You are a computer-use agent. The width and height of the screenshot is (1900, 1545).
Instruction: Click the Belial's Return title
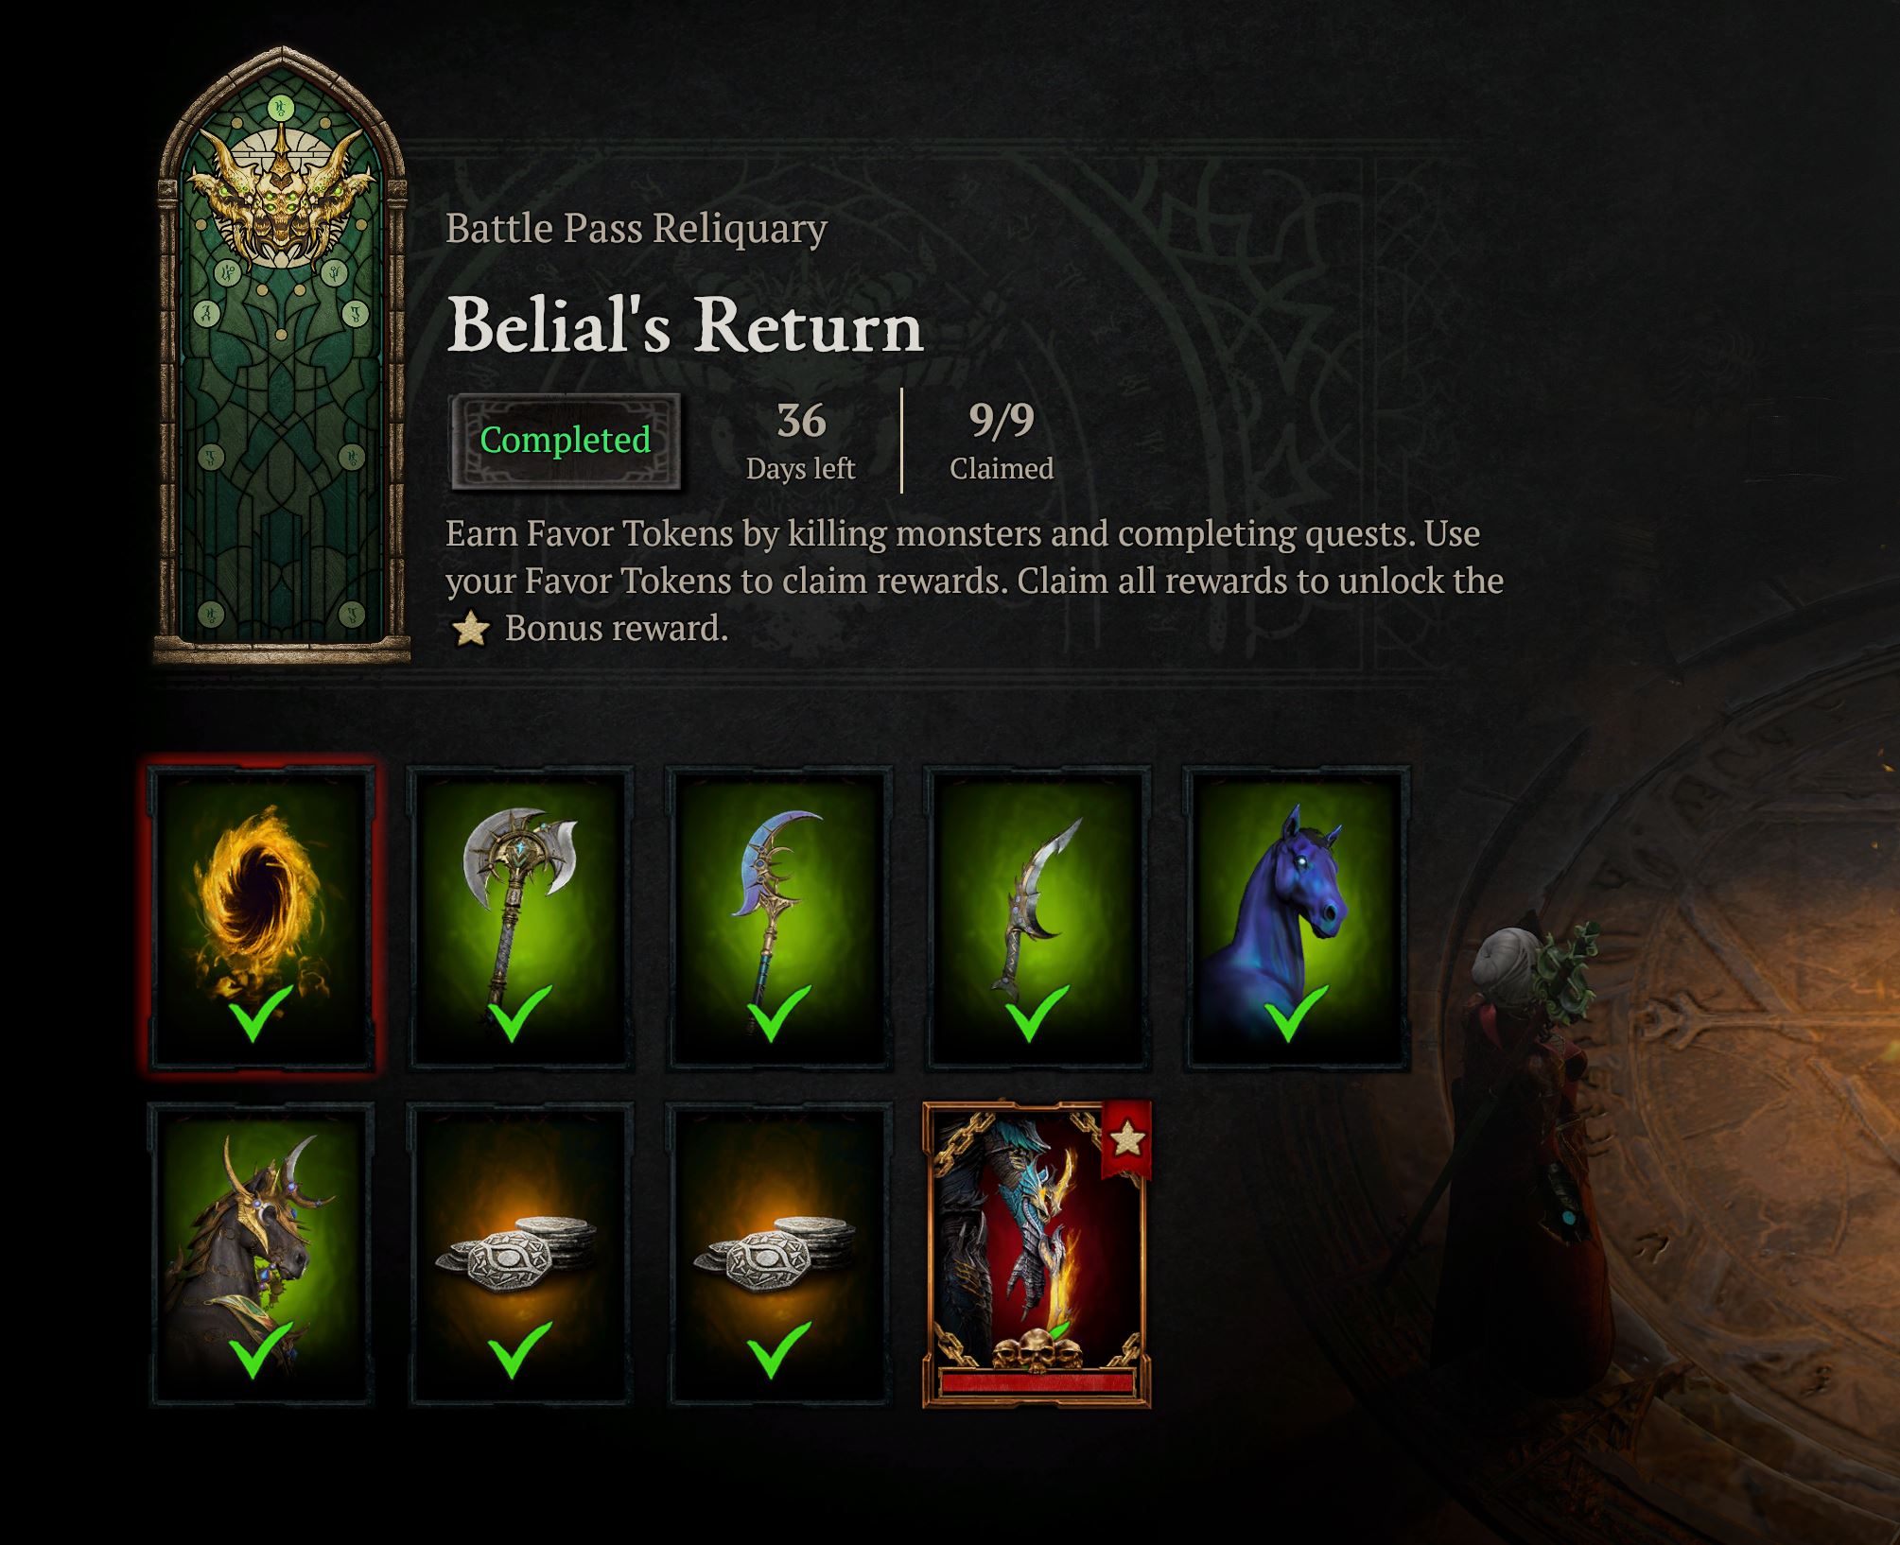685,324
